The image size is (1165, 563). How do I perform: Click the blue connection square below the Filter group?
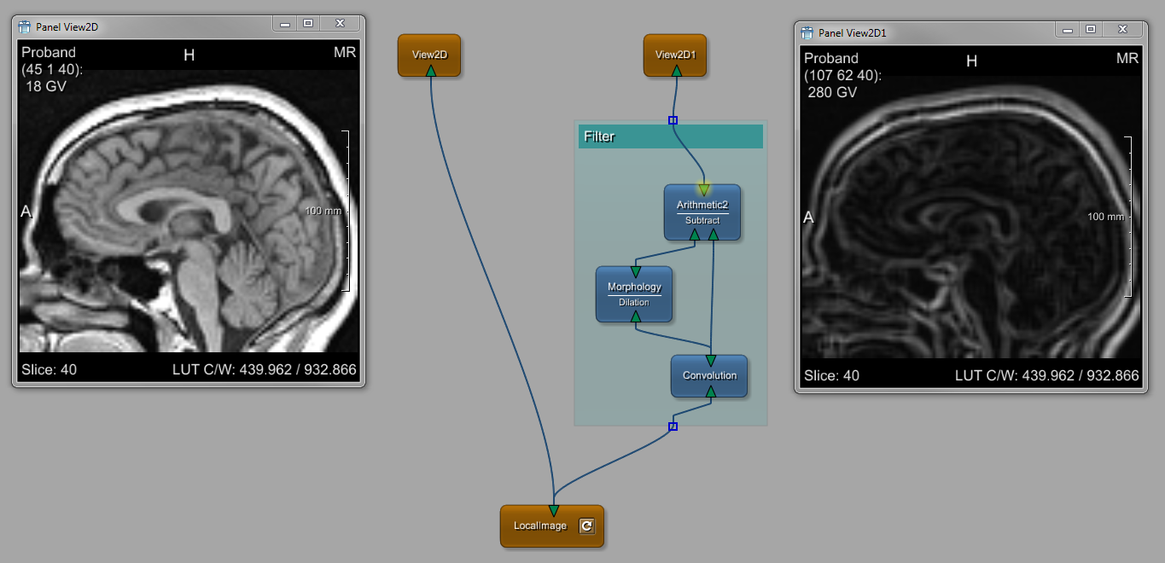[673, 426]
